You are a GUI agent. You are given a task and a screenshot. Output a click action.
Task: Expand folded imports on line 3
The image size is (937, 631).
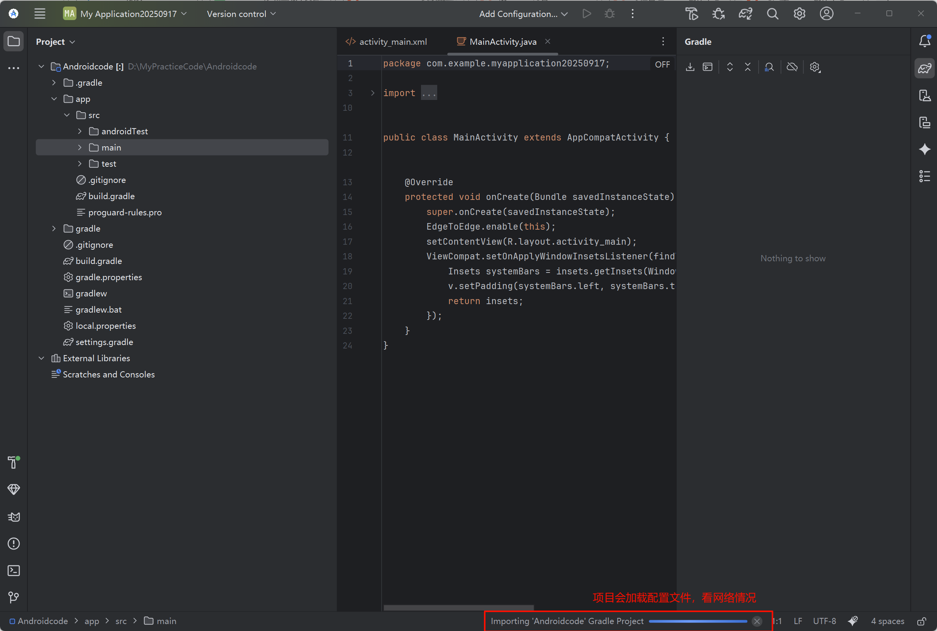point(429,93)
